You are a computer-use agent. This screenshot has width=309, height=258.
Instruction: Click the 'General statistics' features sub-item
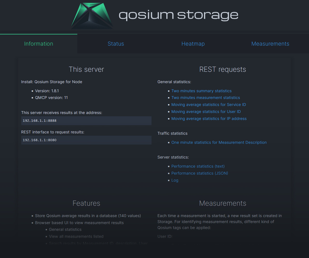point(65,230)
